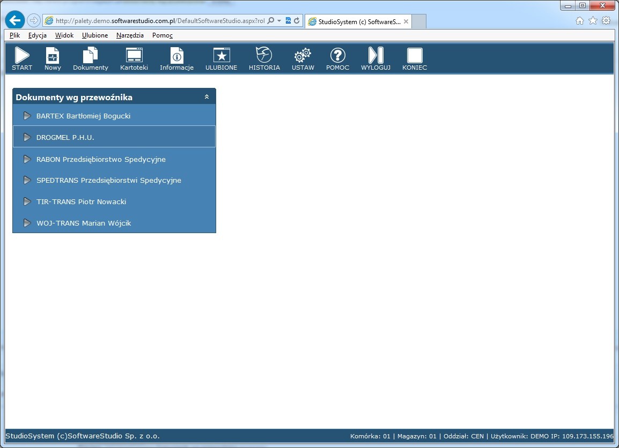Viewport: 619px width, 448px height.
Task: Open the Dokumenty toolbar icon
Action: (91, 55)
